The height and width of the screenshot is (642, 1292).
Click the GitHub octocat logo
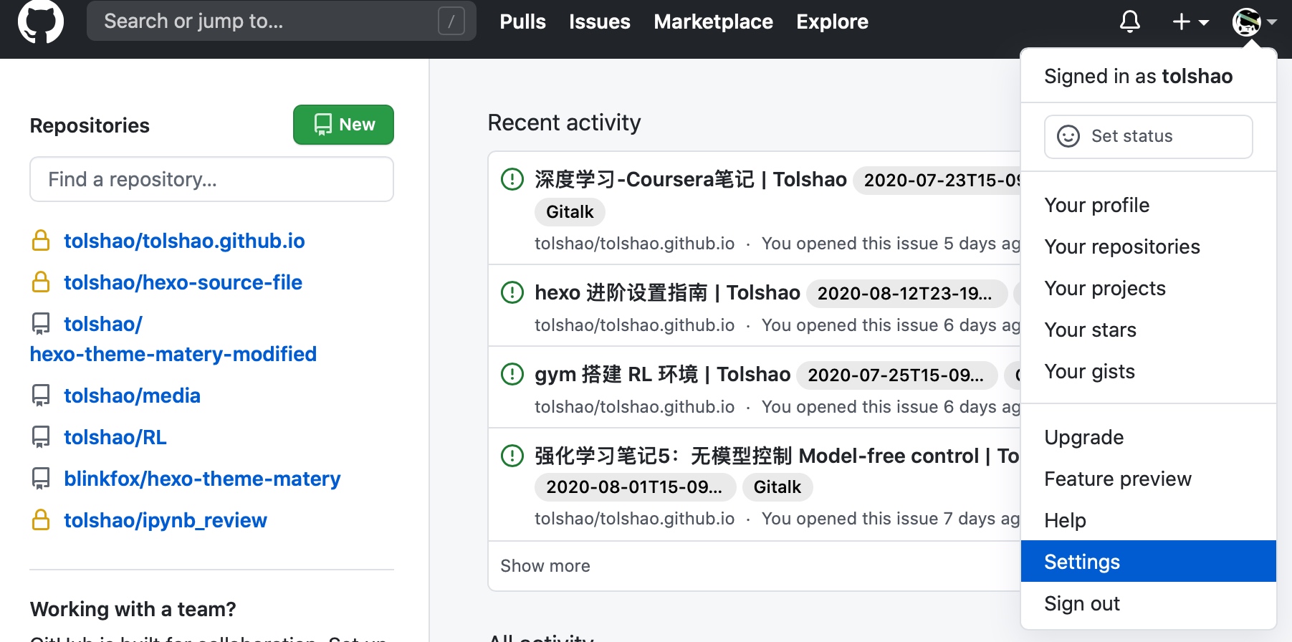point(40,21)
